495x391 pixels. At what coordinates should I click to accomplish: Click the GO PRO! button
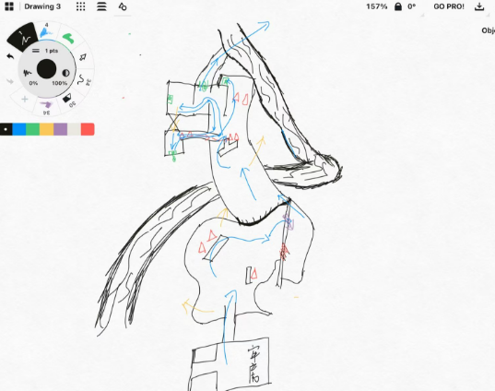coord(449,6)
